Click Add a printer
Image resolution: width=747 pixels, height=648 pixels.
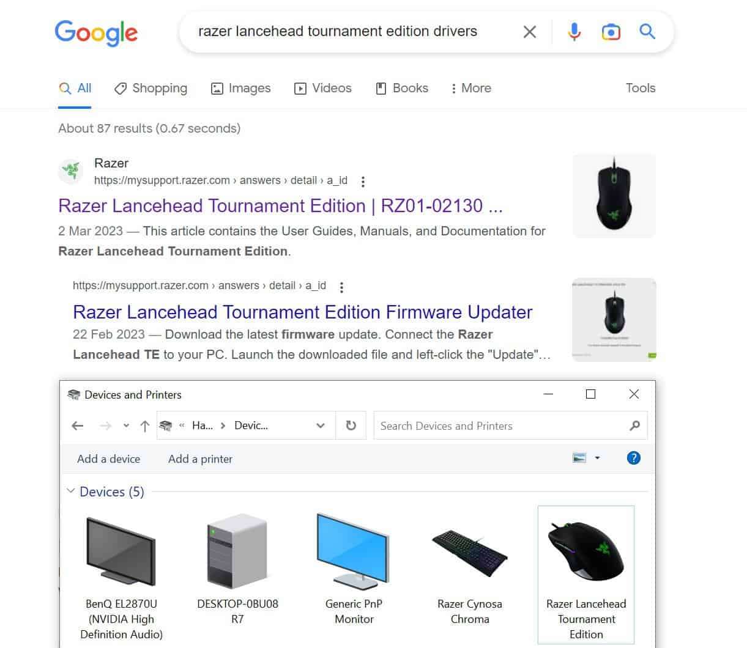click(200, 459)
